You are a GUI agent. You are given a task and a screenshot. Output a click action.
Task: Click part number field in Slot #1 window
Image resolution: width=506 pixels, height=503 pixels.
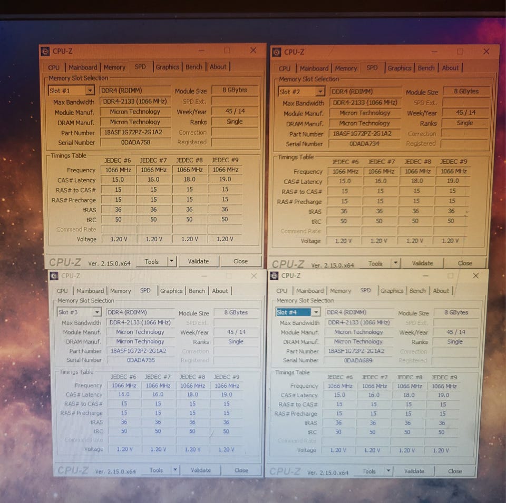tap(135, 132)
